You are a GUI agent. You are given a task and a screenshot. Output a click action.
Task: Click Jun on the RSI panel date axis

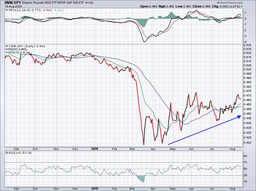(x=191, y=189)
